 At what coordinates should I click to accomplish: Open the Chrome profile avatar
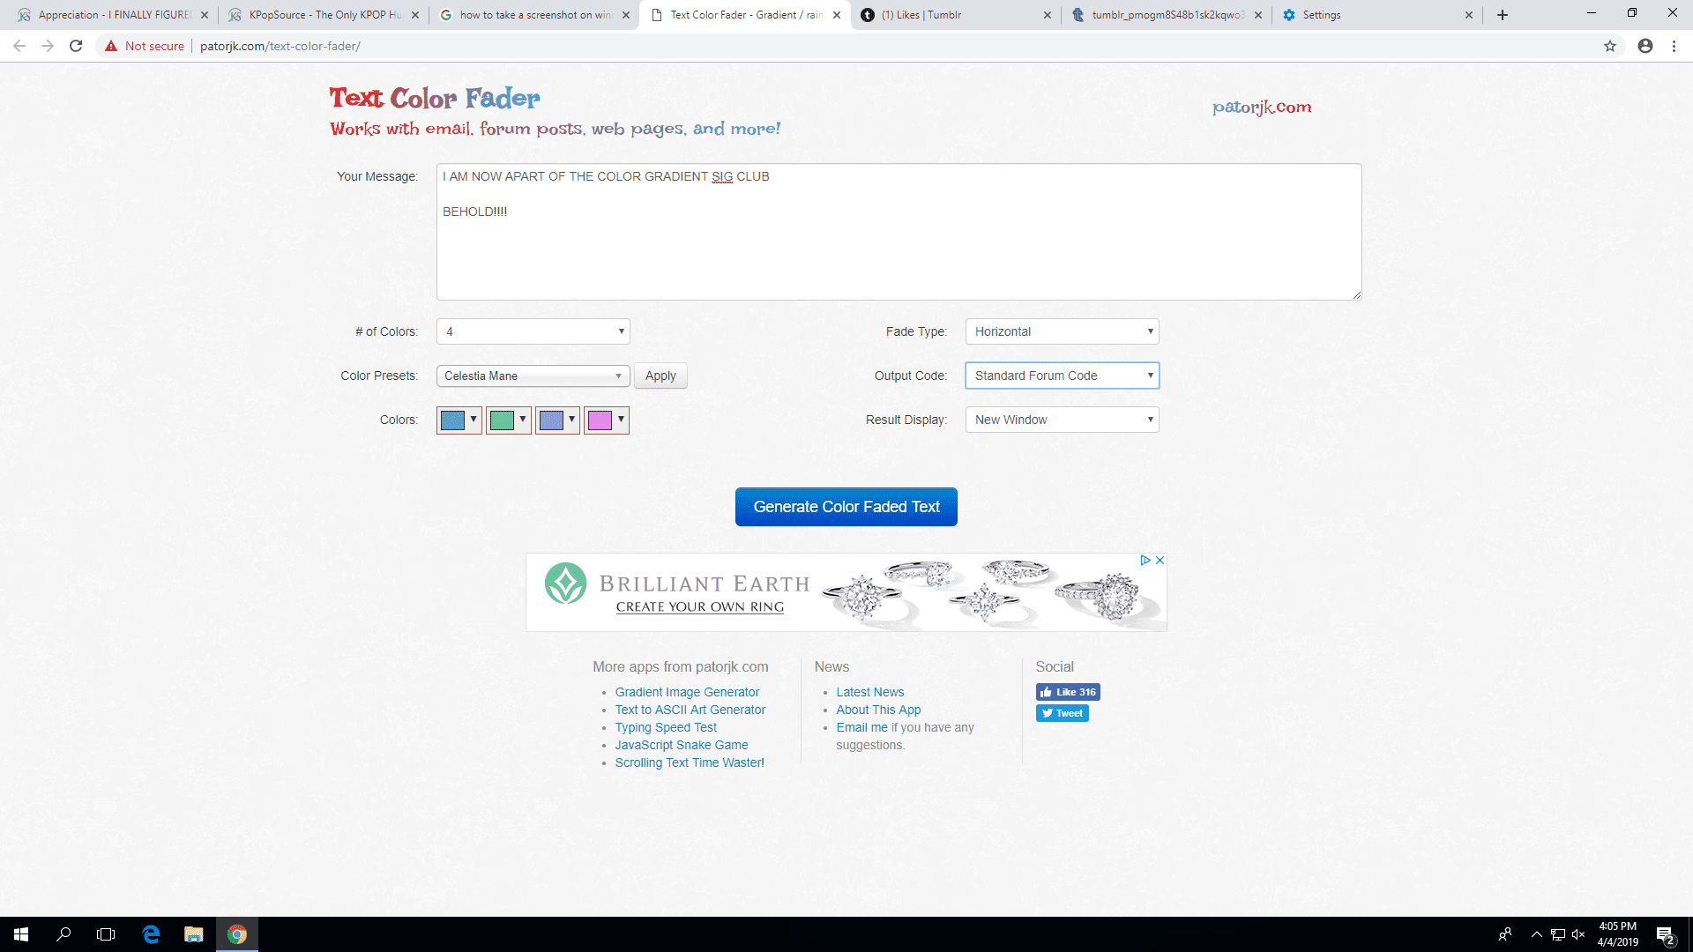click(x=1645, y=46)
